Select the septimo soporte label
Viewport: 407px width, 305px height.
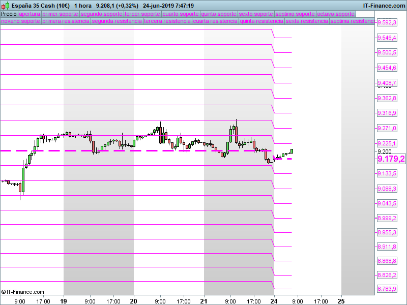tap(295, 14)
